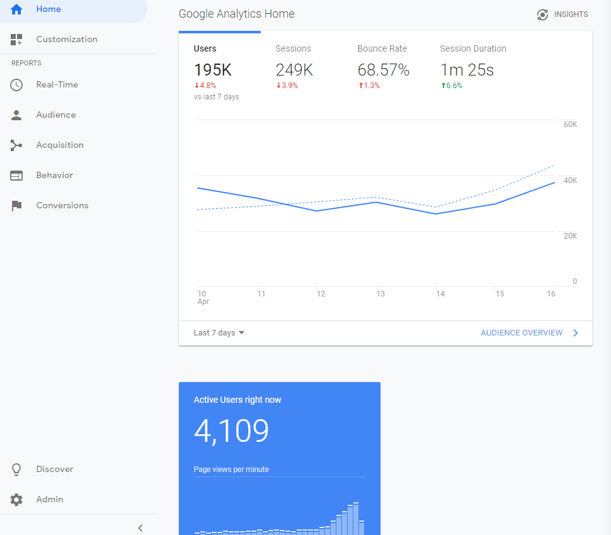The height and width of the screenshot is (535, 611).
Task: Click the Conversions flag icon
Action: pyautogui.click(x=16, y=206)
